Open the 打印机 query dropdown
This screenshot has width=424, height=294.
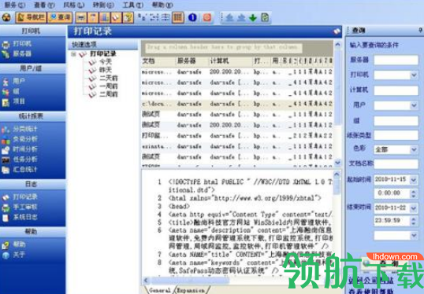414,75
